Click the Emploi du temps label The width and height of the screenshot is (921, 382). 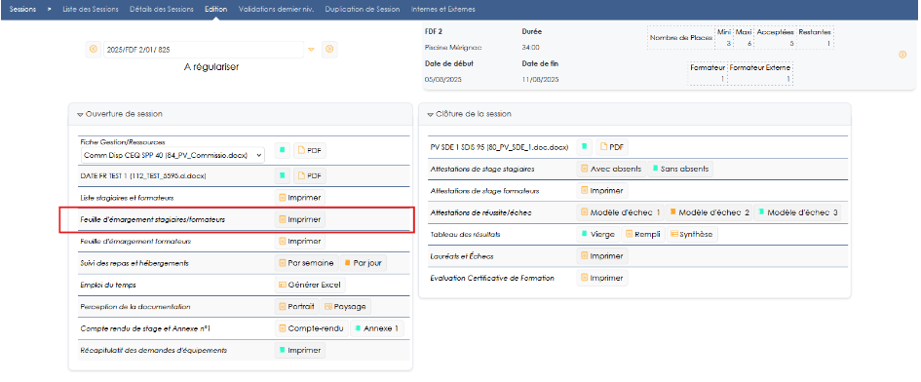pyautogui.click(x=108, y=285)
